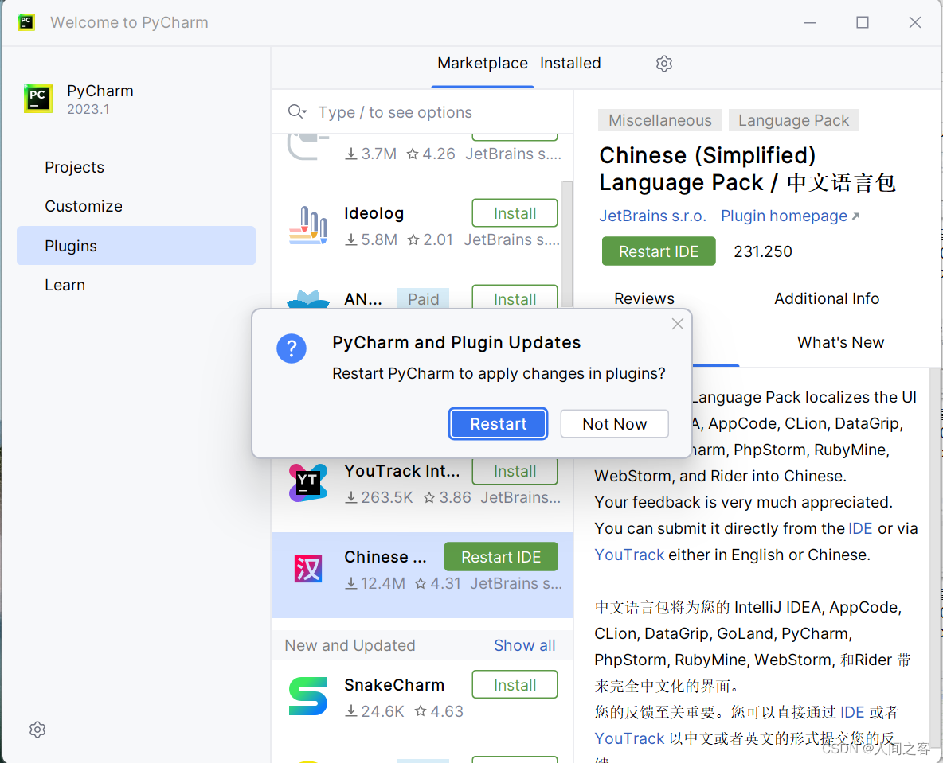Screen dimensions: 943x763
Task: Install the Ideolog plugin
Action: point(515,213)
